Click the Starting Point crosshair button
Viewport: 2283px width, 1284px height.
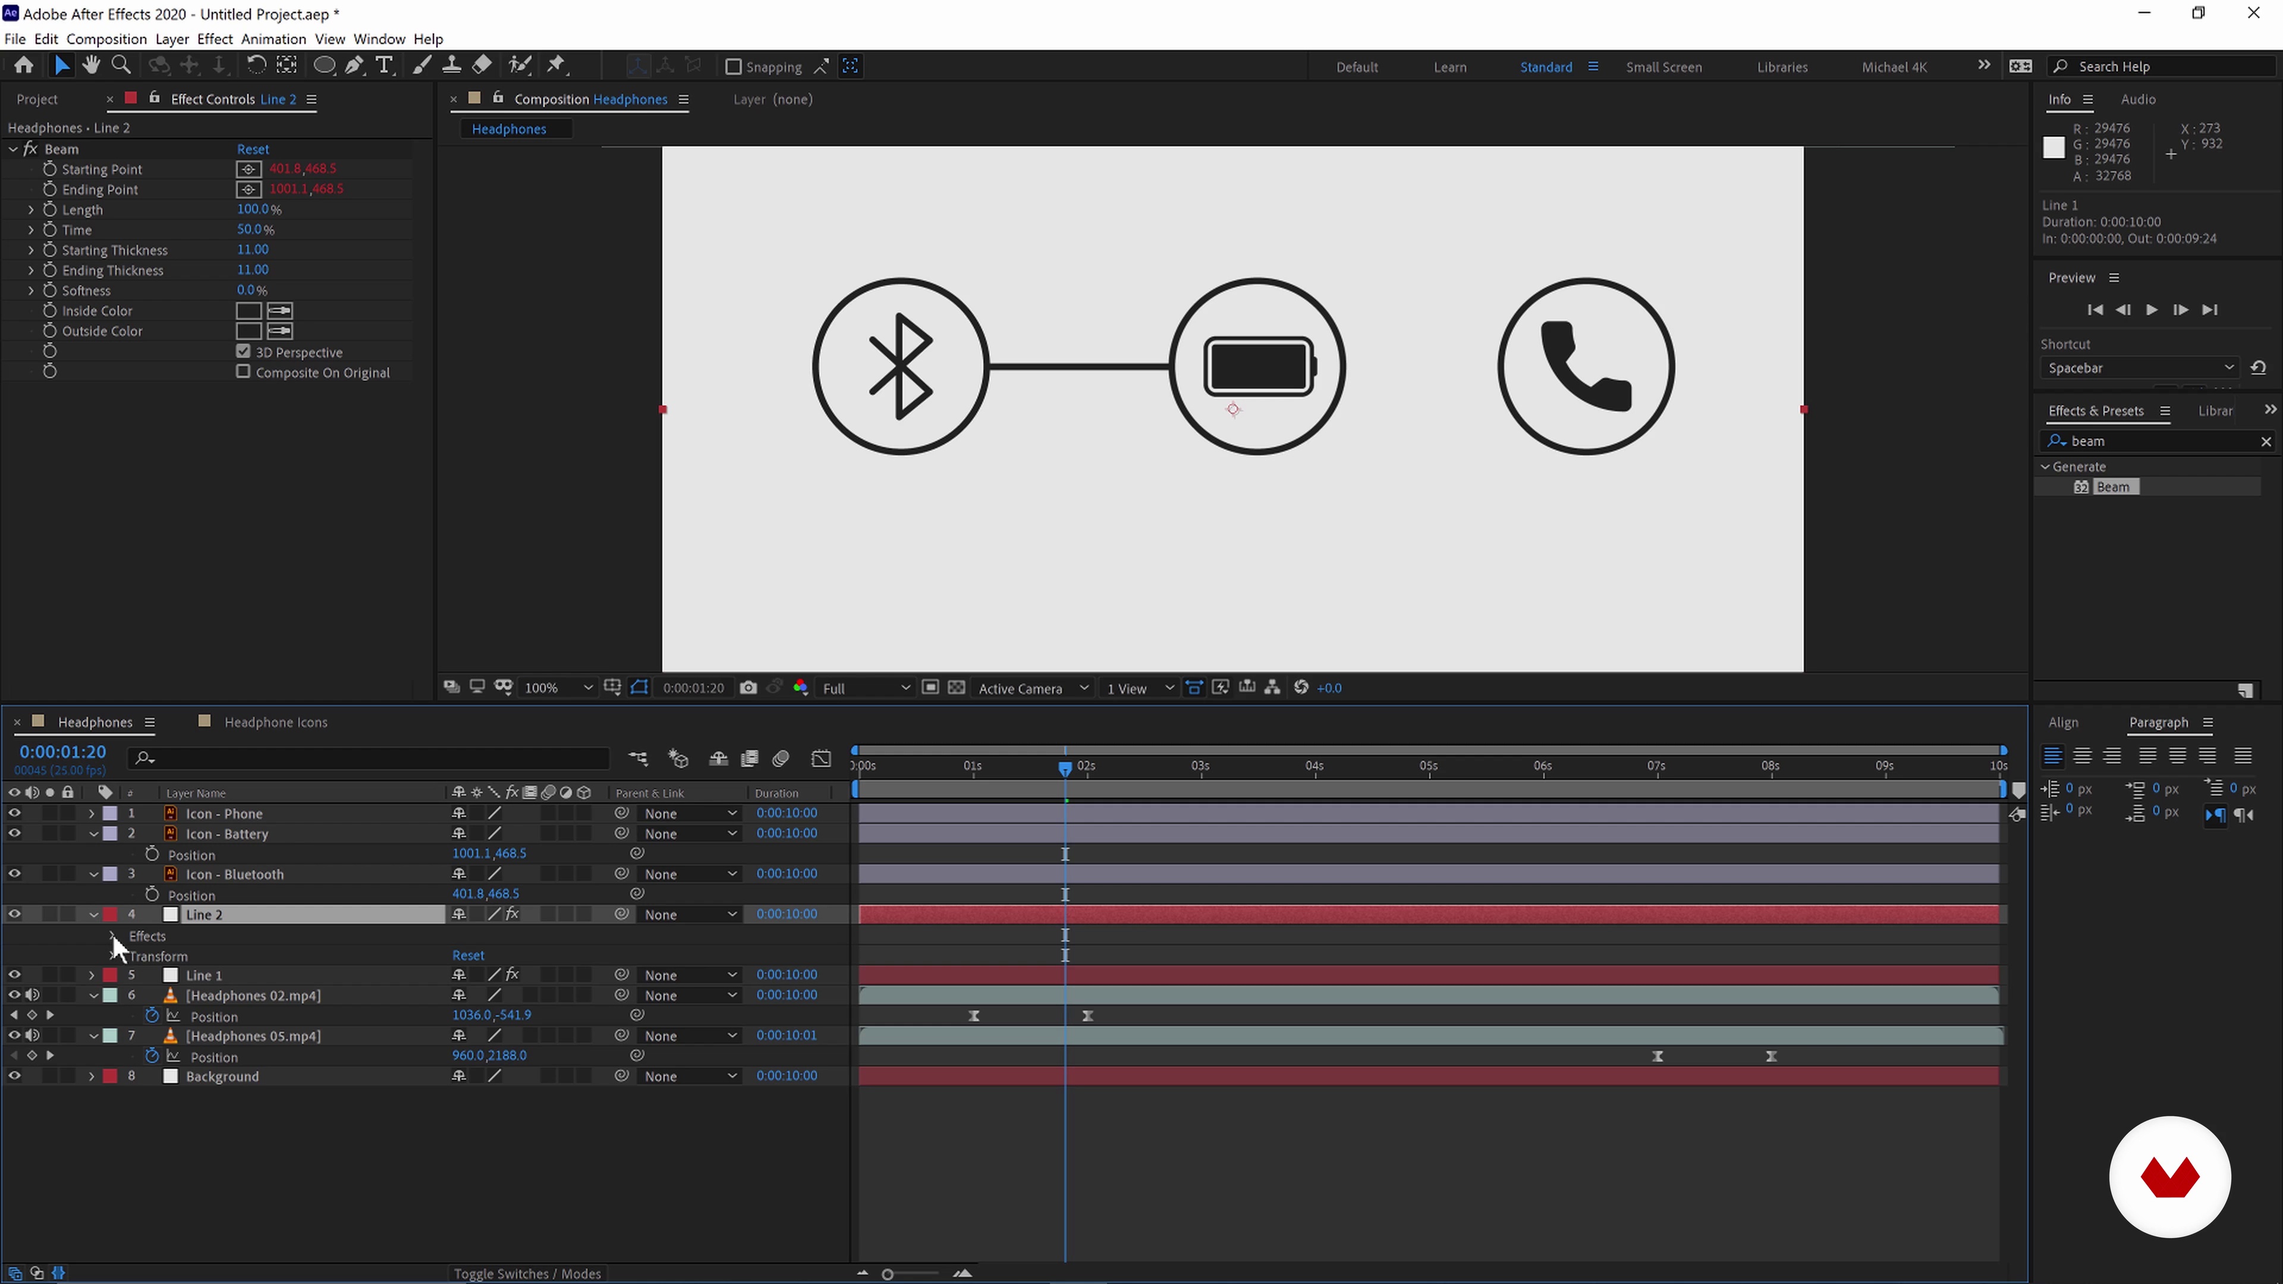click(x=249, y=169)
